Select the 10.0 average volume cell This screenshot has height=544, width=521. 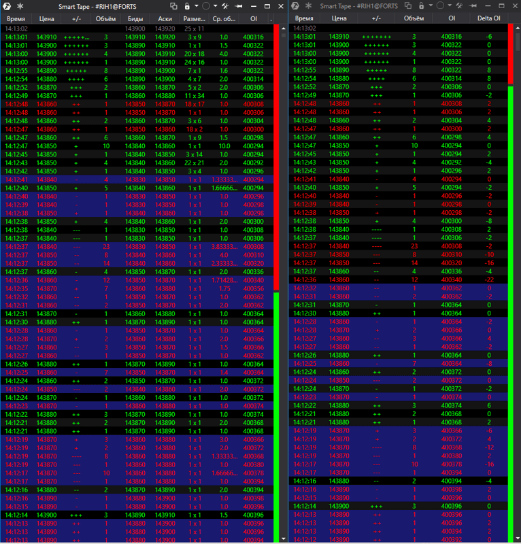point(224,146)
